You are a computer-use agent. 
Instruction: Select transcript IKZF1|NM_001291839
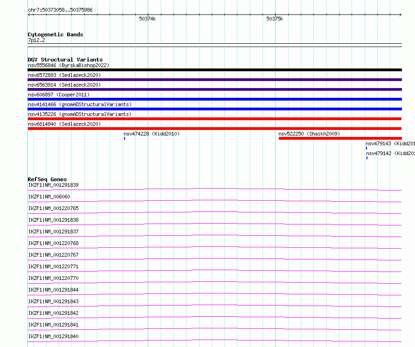(54, 185)
